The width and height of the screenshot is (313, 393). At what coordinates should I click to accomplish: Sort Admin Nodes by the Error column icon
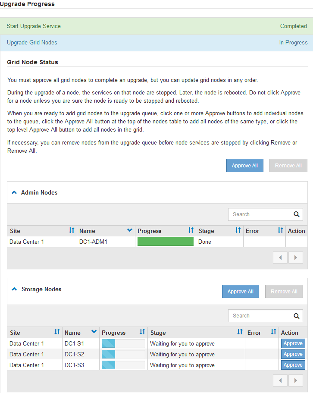pyautogui.click(x=280, y=230)
